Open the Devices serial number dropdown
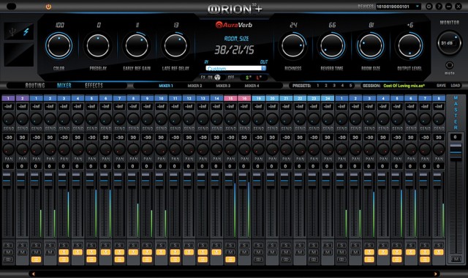 click(398, 7)
